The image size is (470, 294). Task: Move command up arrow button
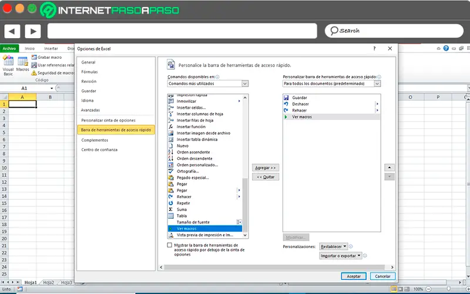tap(390, 168)
